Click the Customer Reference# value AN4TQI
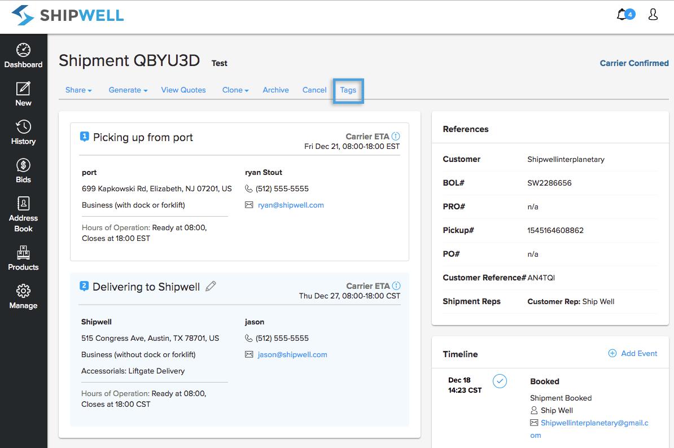Screen dimensions: 674x448 click(x=541, y=278)
